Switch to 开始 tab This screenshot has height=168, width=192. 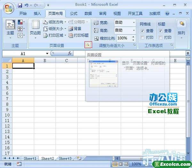pos(23,13)
